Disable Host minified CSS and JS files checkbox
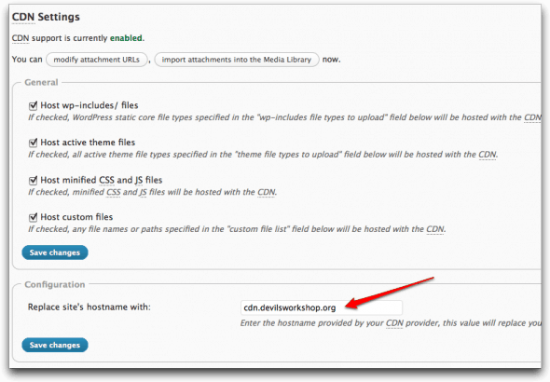Image resolution: width=550 pixels, height=382 pixels. click(33, 180)
